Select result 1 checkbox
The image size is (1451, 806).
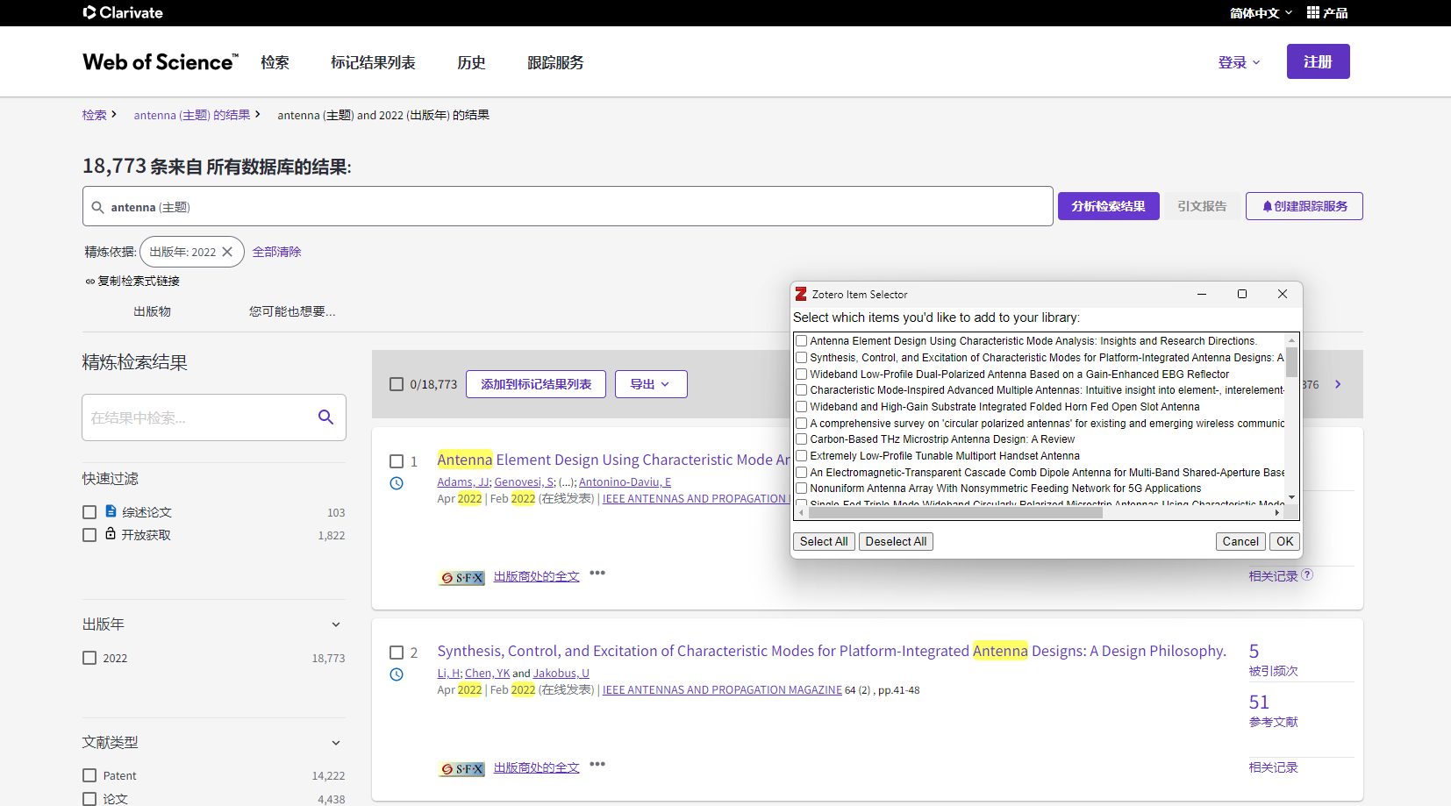[x=397, y=461]
